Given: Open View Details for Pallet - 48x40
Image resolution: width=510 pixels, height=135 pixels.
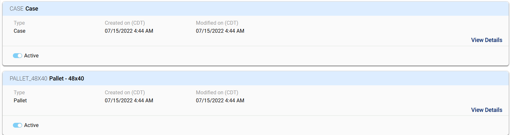Looking at the screenshot, I should (x=486, y=110).
